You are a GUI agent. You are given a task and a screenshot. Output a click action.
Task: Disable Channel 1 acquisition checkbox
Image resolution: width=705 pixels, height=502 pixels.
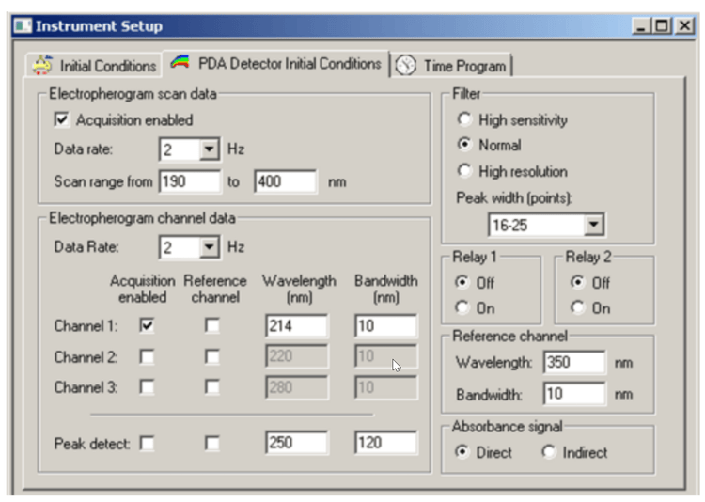pos(148,325)
